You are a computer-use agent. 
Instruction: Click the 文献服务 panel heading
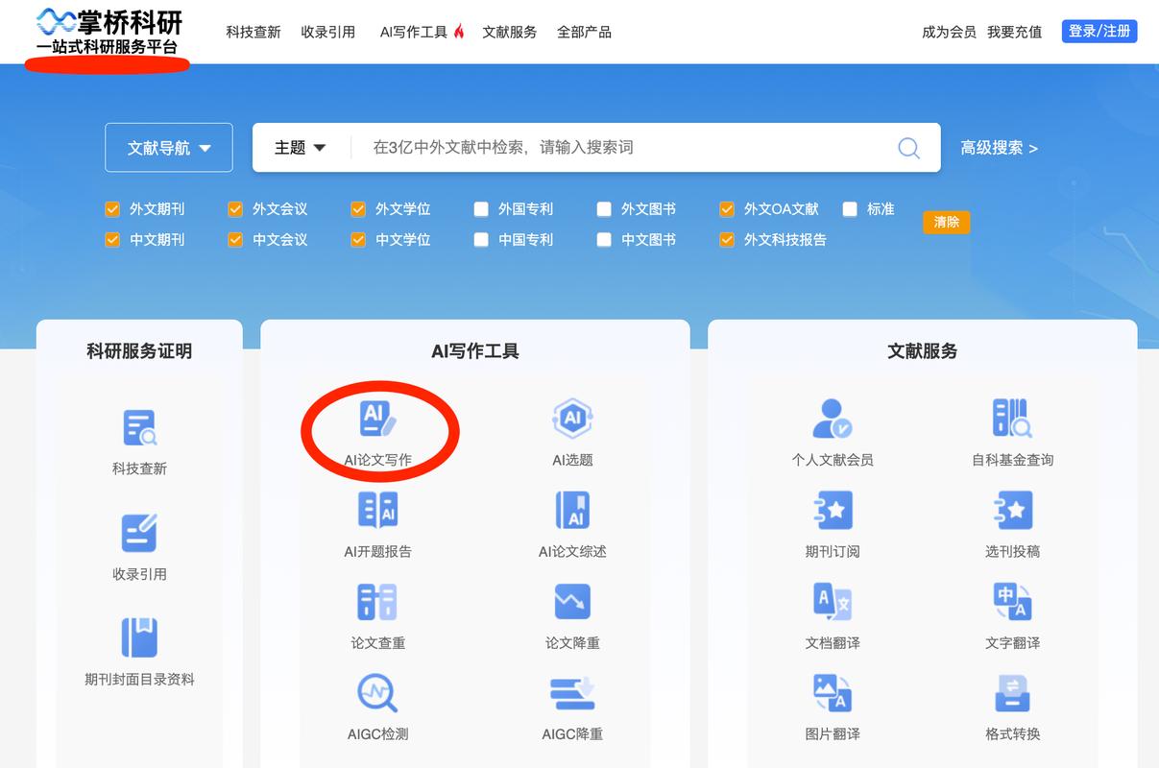click(923, 351)
